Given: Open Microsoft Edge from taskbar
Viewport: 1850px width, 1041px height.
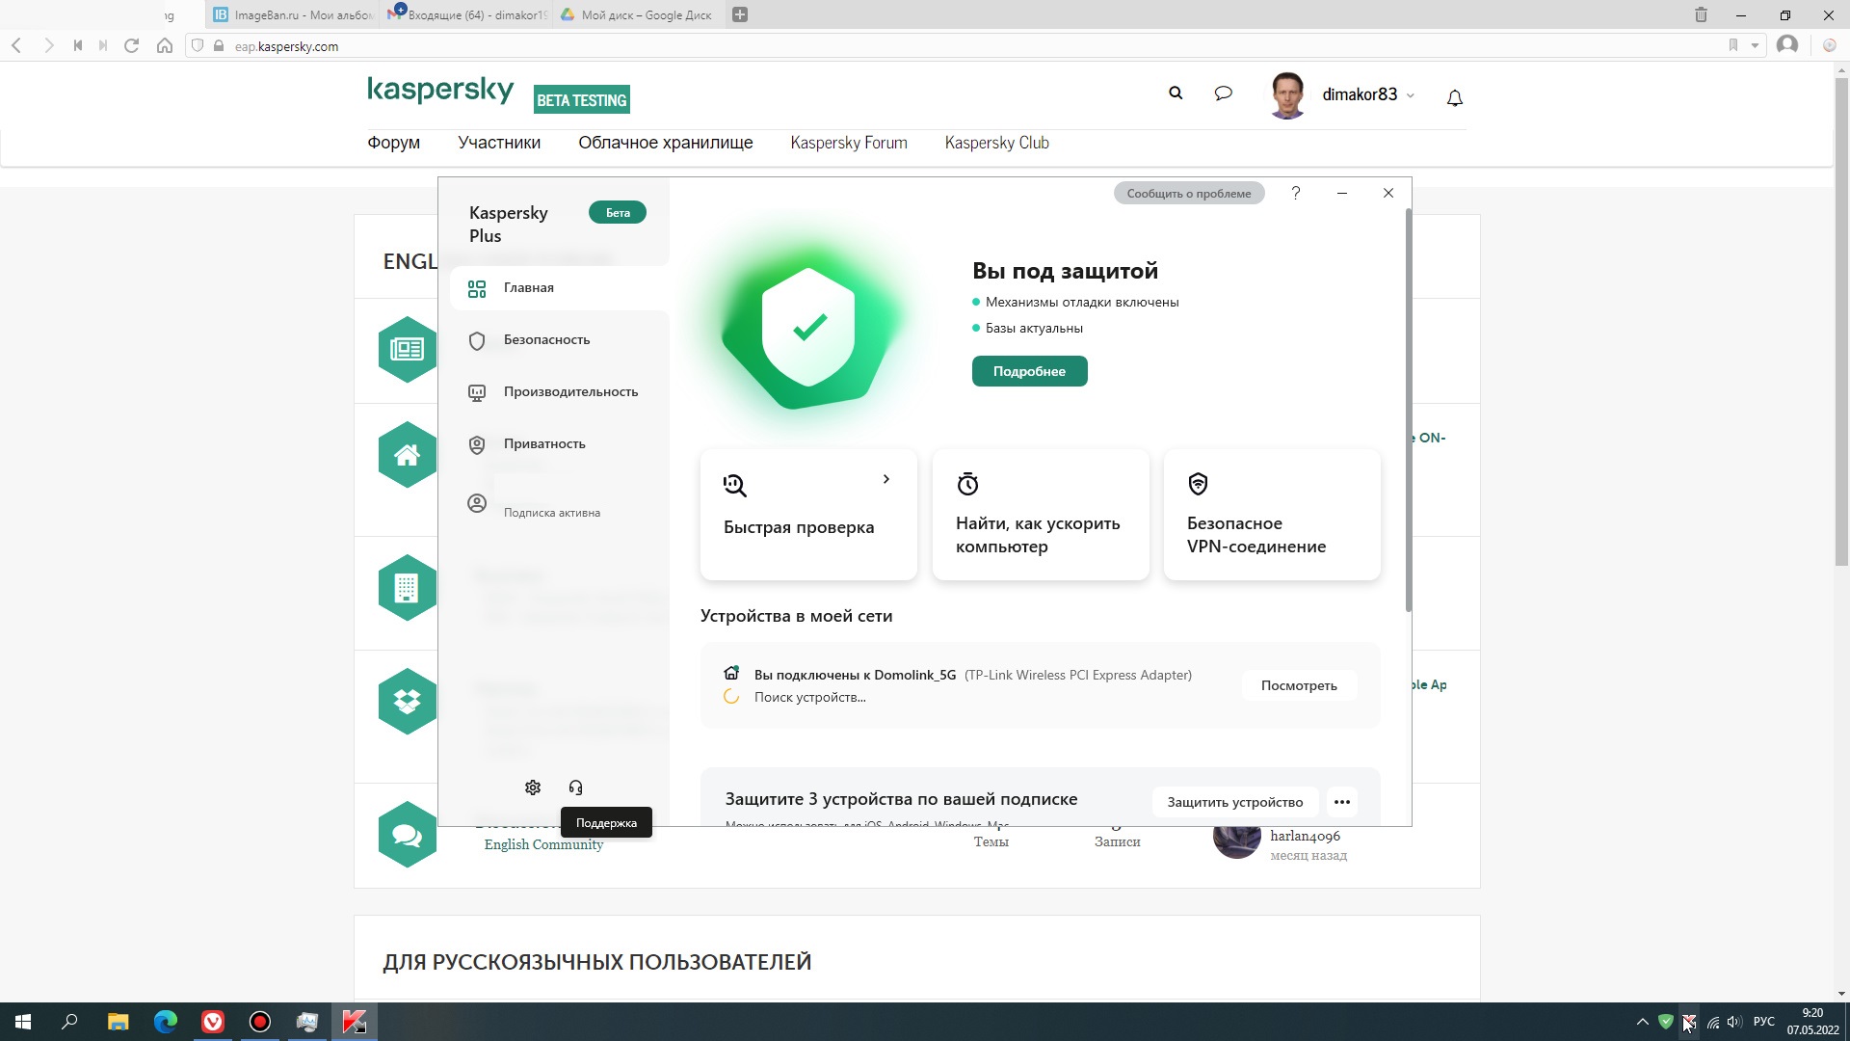Looking at the screenshot, I should pyautogui.click(x=166, y=1022).
